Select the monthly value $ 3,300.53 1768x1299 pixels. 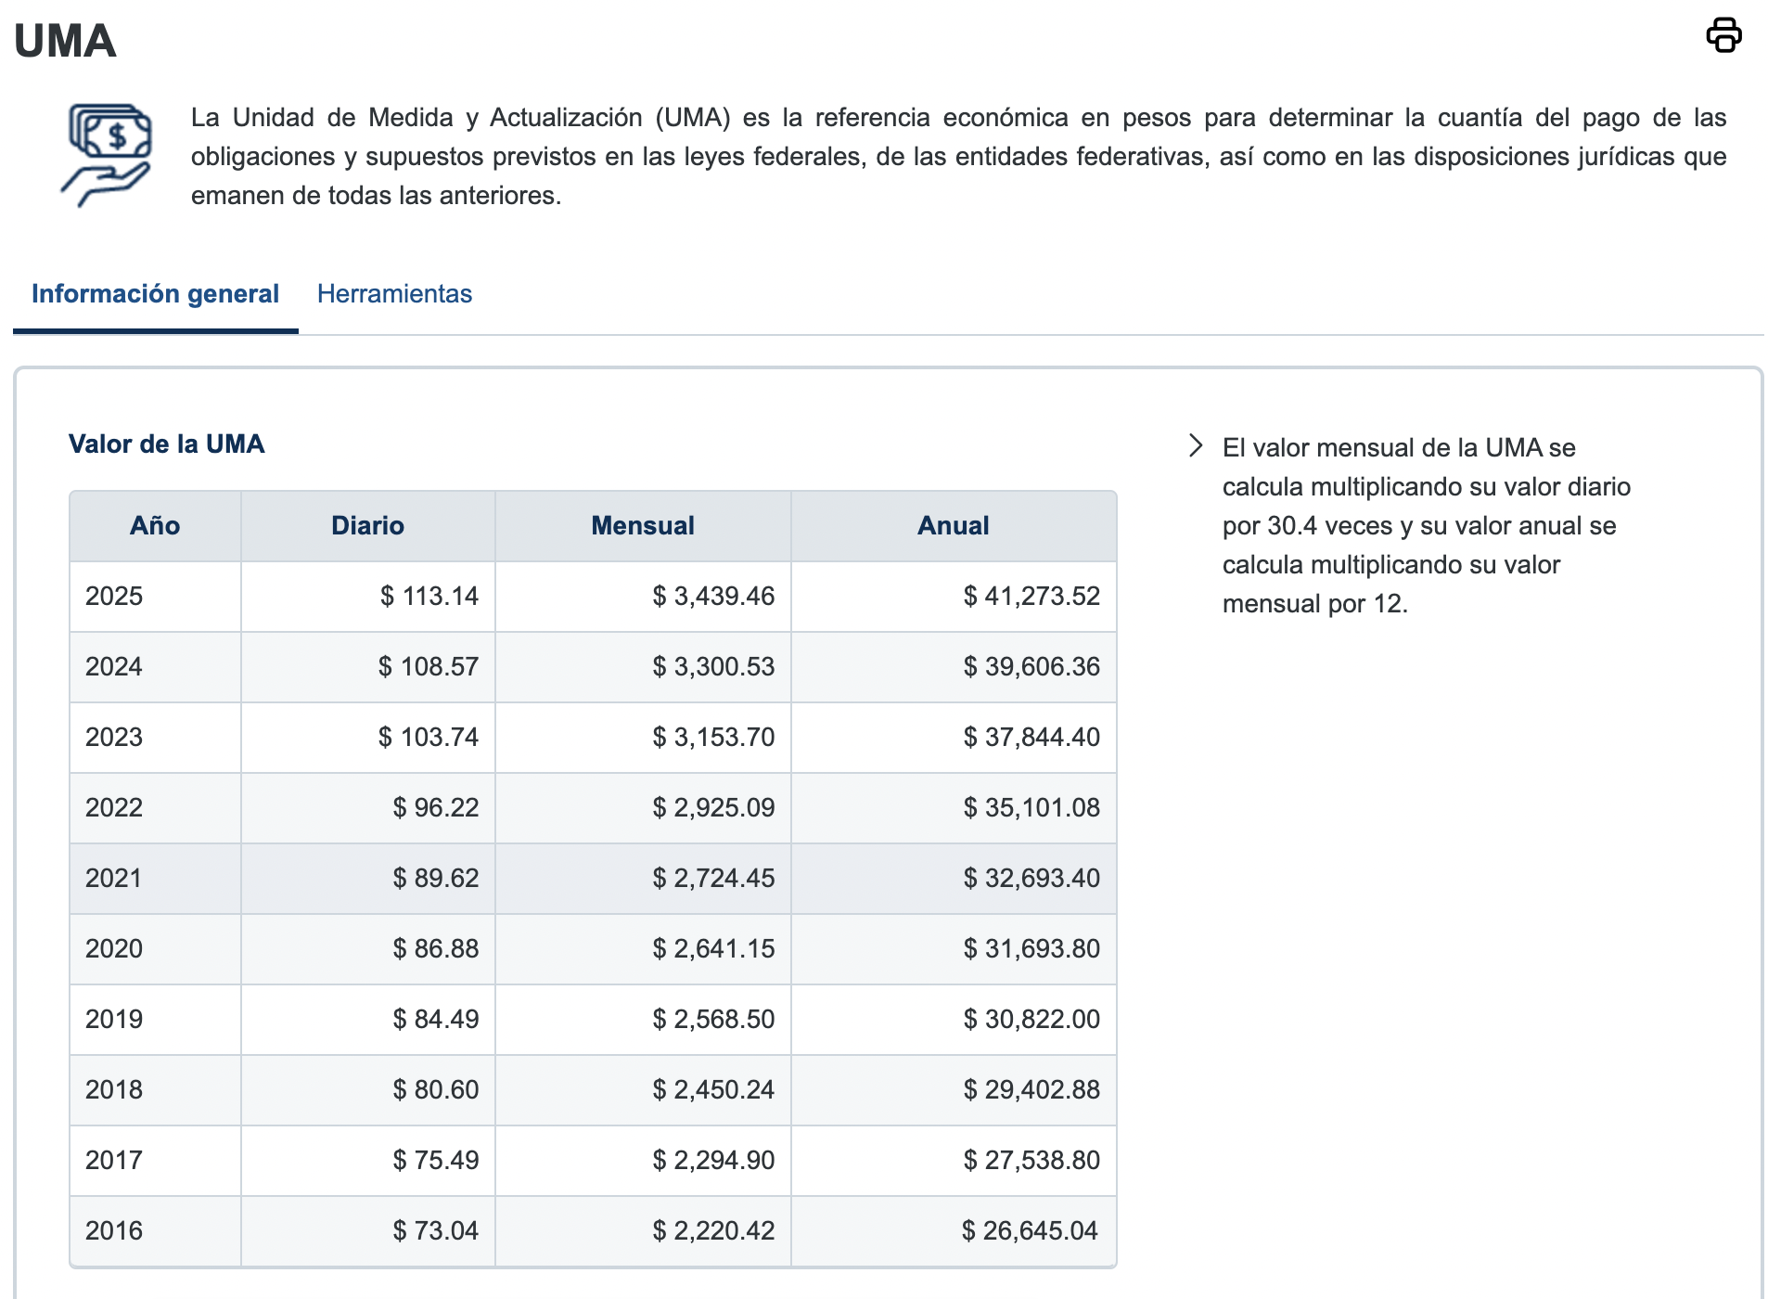click(713, 667)
